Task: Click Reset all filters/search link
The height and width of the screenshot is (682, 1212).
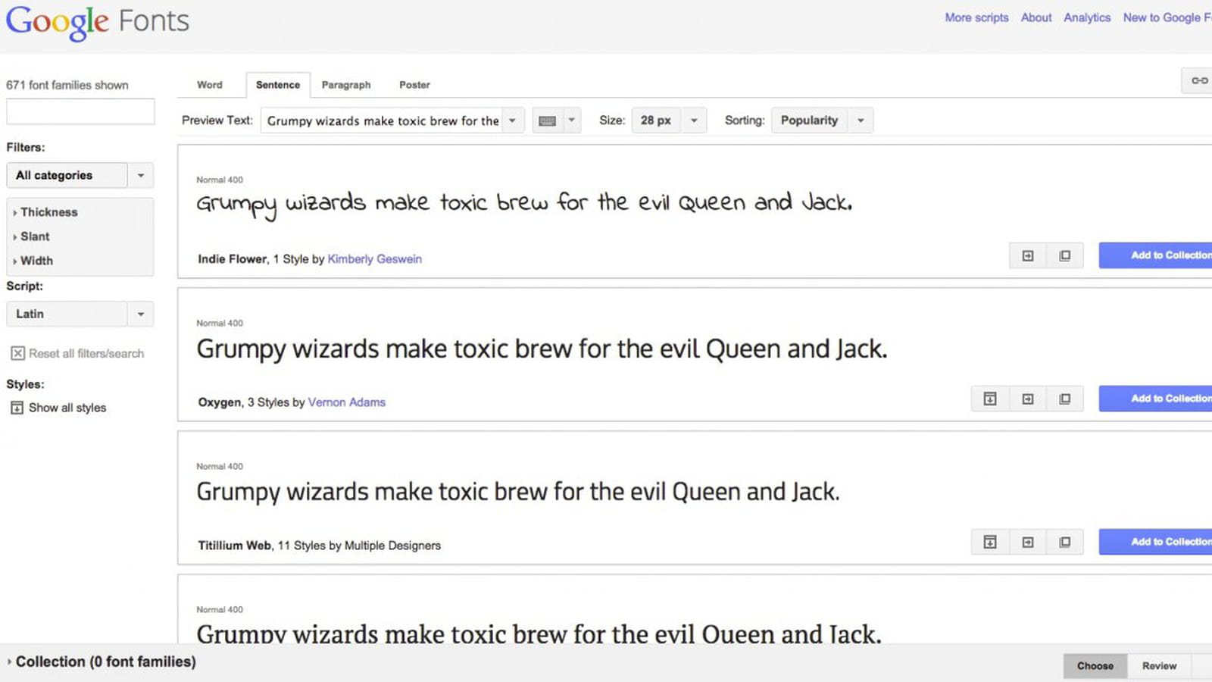Action: 86,353
